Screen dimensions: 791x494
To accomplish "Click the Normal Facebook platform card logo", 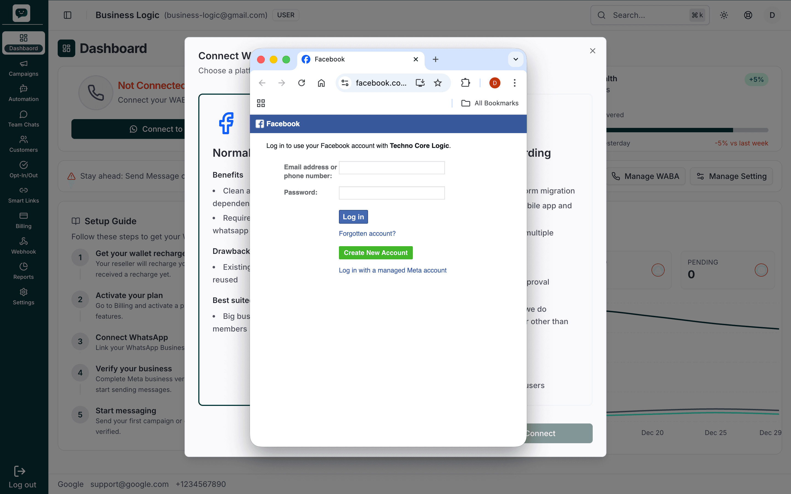I will (226, 123).
